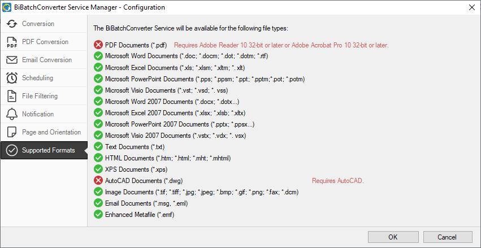This screenshot has height=248, width=481.
Task: Click the PDF Conversion file icon
Action: click(x=12, y=42)
